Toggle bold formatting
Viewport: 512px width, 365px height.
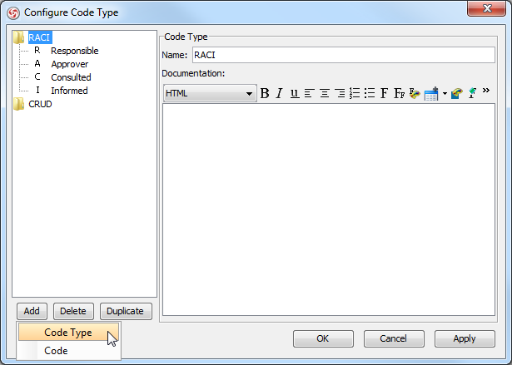(x=265, y=93)
